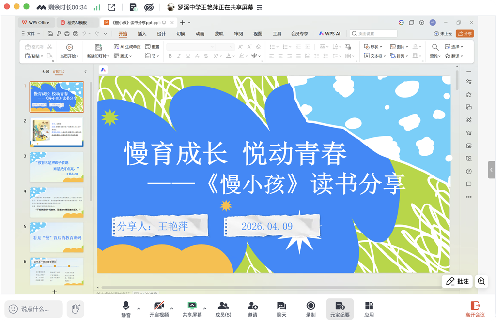Screen dimensions: 496x321
Task: Open the star (favorites) icon in the right sidebar
Action: (469, 94)
